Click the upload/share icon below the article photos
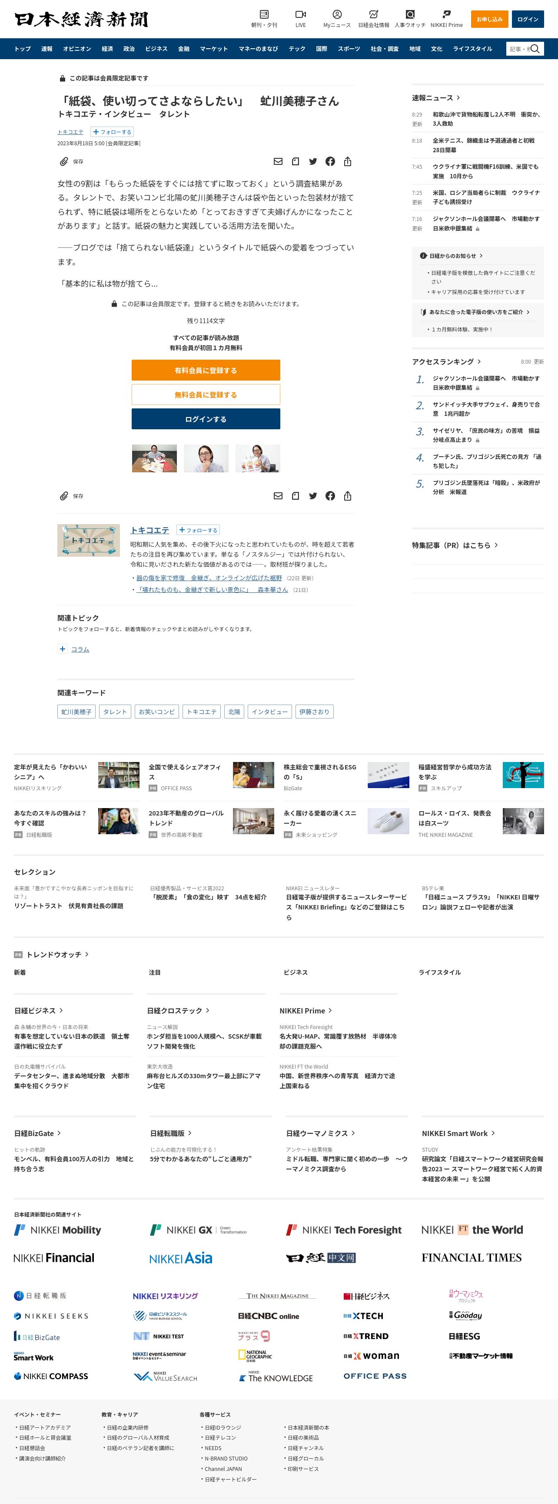Screen dimensions: 558x1504 pos(348,496)
